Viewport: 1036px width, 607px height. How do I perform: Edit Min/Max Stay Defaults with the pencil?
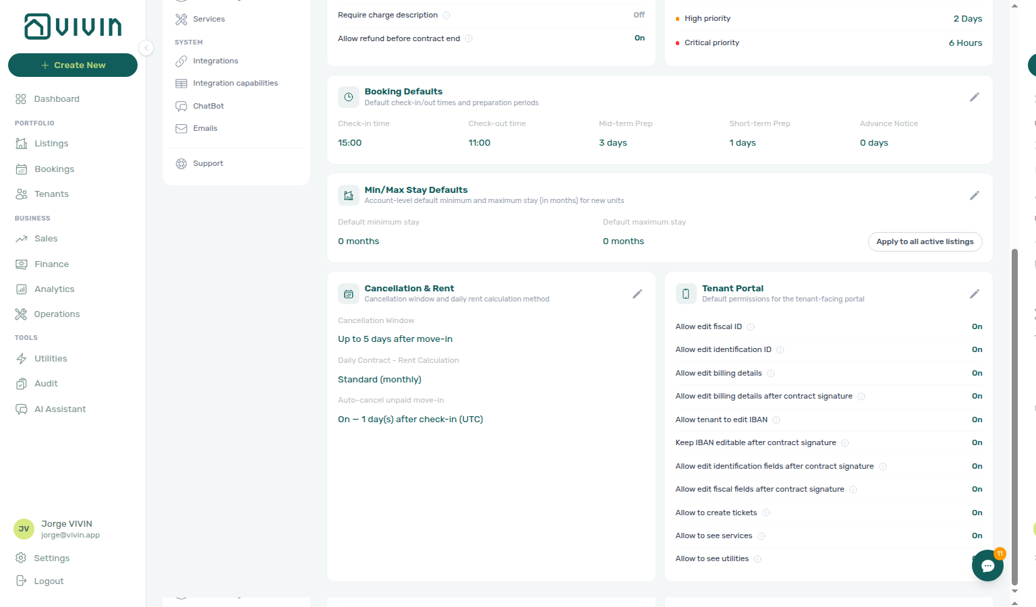[x=975, y=196]
